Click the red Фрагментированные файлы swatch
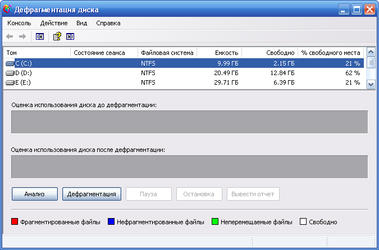The width and height of the screenshot is (379, 250). point(15,221)
